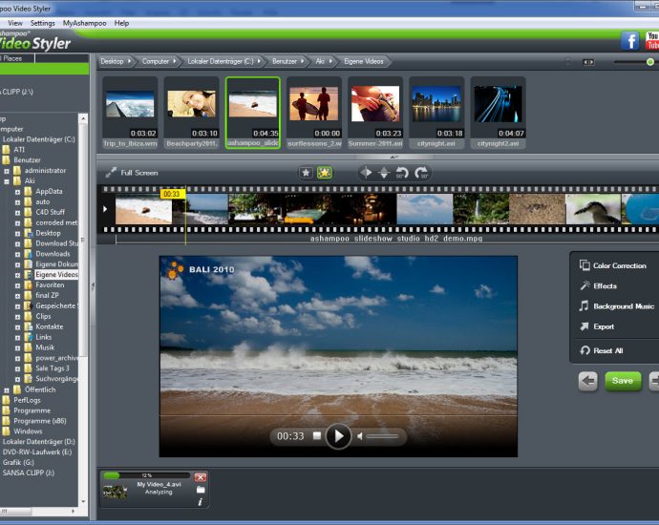Select the Summer-2011.avi thumbnail

(375, 113)
